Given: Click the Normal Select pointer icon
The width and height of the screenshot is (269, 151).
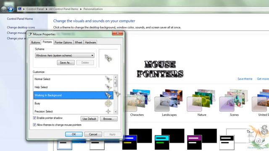Looking at the screenshot, I should coord(108,79).
